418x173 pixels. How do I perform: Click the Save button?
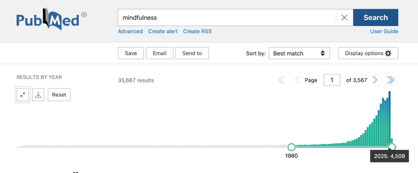(131, 53)
